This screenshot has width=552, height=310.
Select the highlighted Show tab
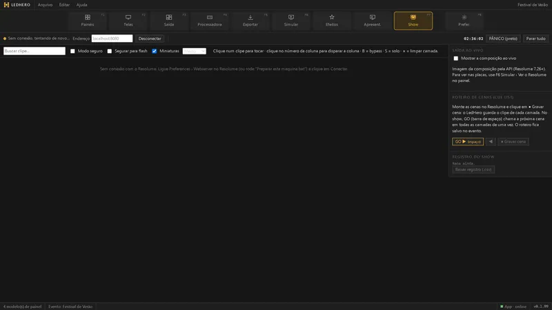(x=413, y=21)
